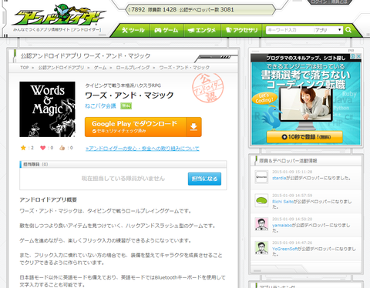Click the 無料 free badge
370x288 pixels.
[126, 106]
